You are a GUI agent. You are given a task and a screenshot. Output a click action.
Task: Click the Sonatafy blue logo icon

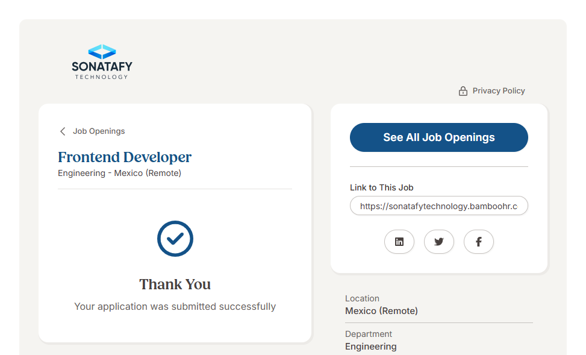(102, 51)
